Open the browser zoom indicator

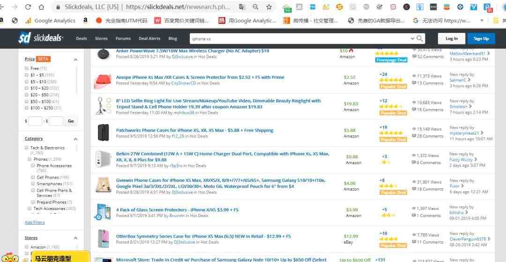[x=255, y=7]
